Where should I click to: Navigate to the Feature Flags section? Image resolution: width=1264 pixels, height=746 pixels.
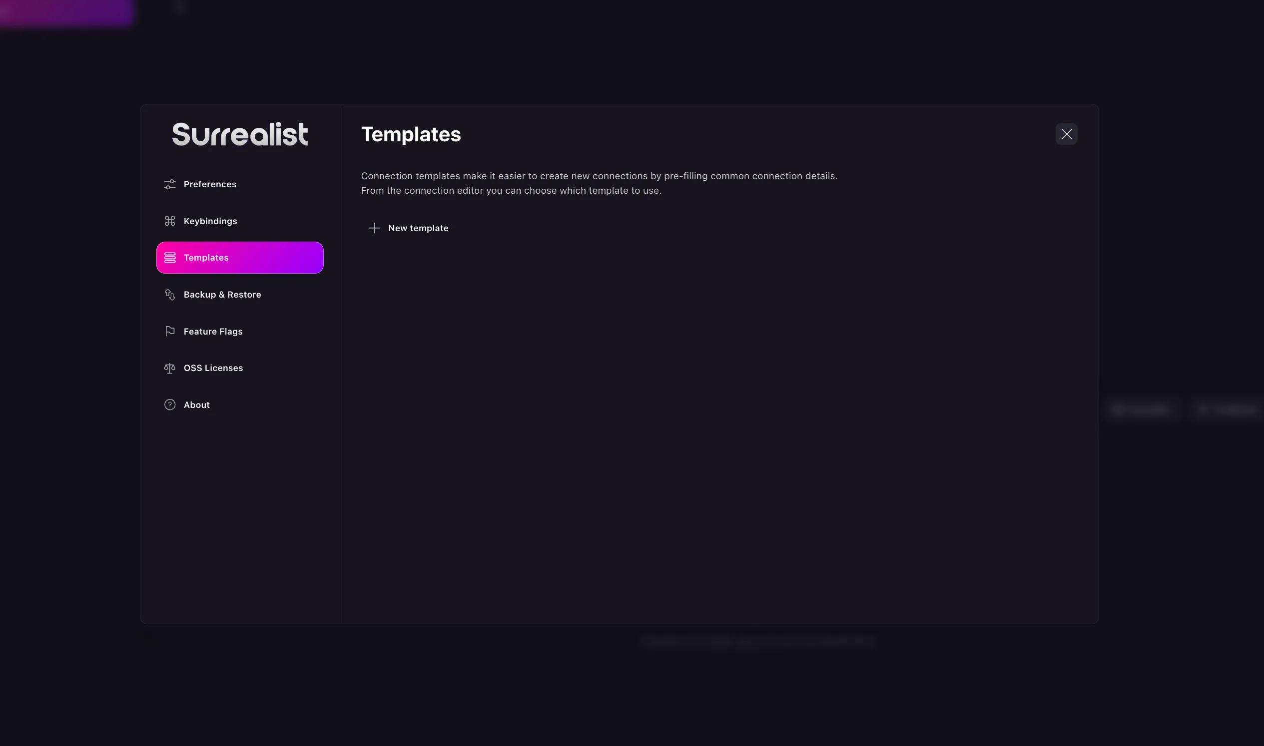point(213,331)
